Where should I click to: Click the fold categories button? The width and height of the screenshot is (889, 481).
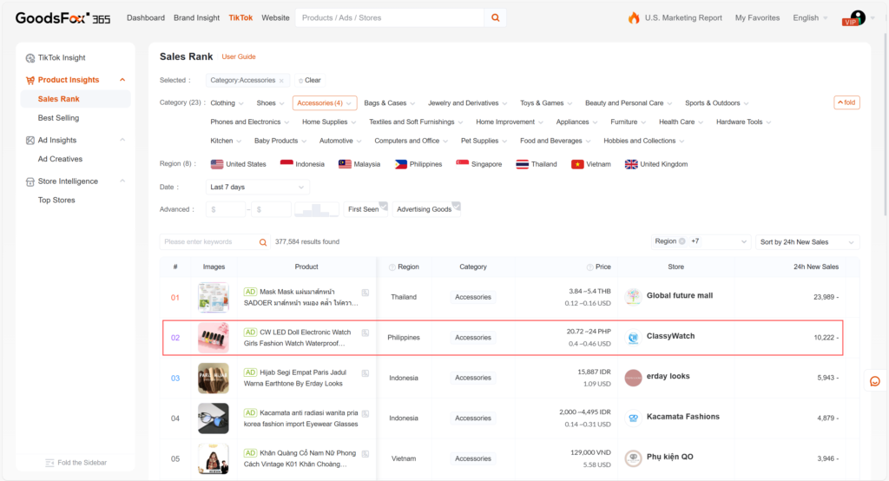point(846,102)
